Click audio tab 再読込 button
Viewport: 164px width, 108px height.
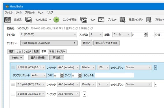tap(57, 58)
